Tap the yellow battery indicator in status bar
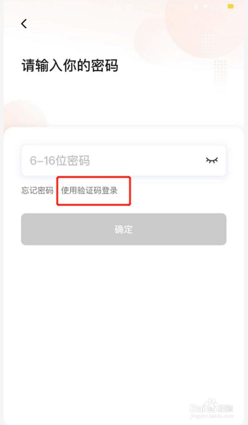The height and width of the screenshot is (425, 248). pos(231,6)
